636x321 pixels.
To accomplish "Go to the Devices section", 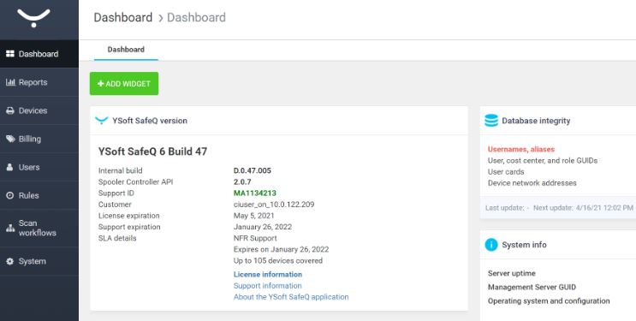I will point(39,110).
